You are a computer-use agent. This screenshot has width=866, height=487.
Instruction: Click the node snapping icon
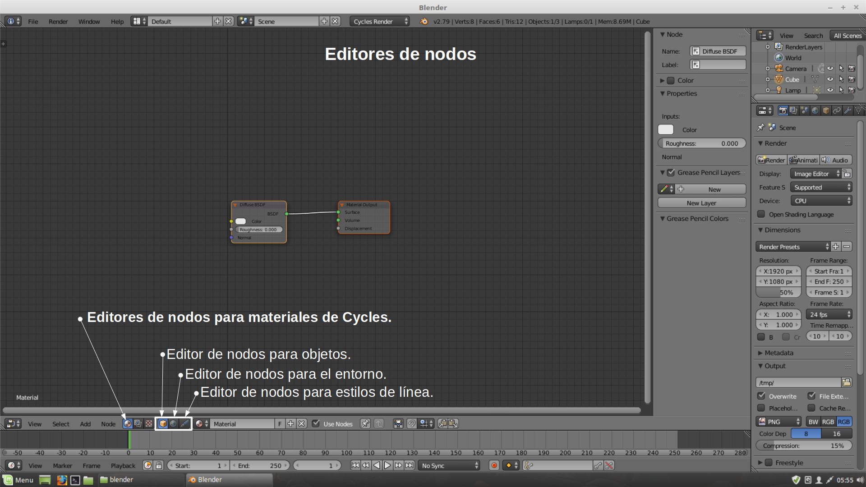[x=411, y=423]
